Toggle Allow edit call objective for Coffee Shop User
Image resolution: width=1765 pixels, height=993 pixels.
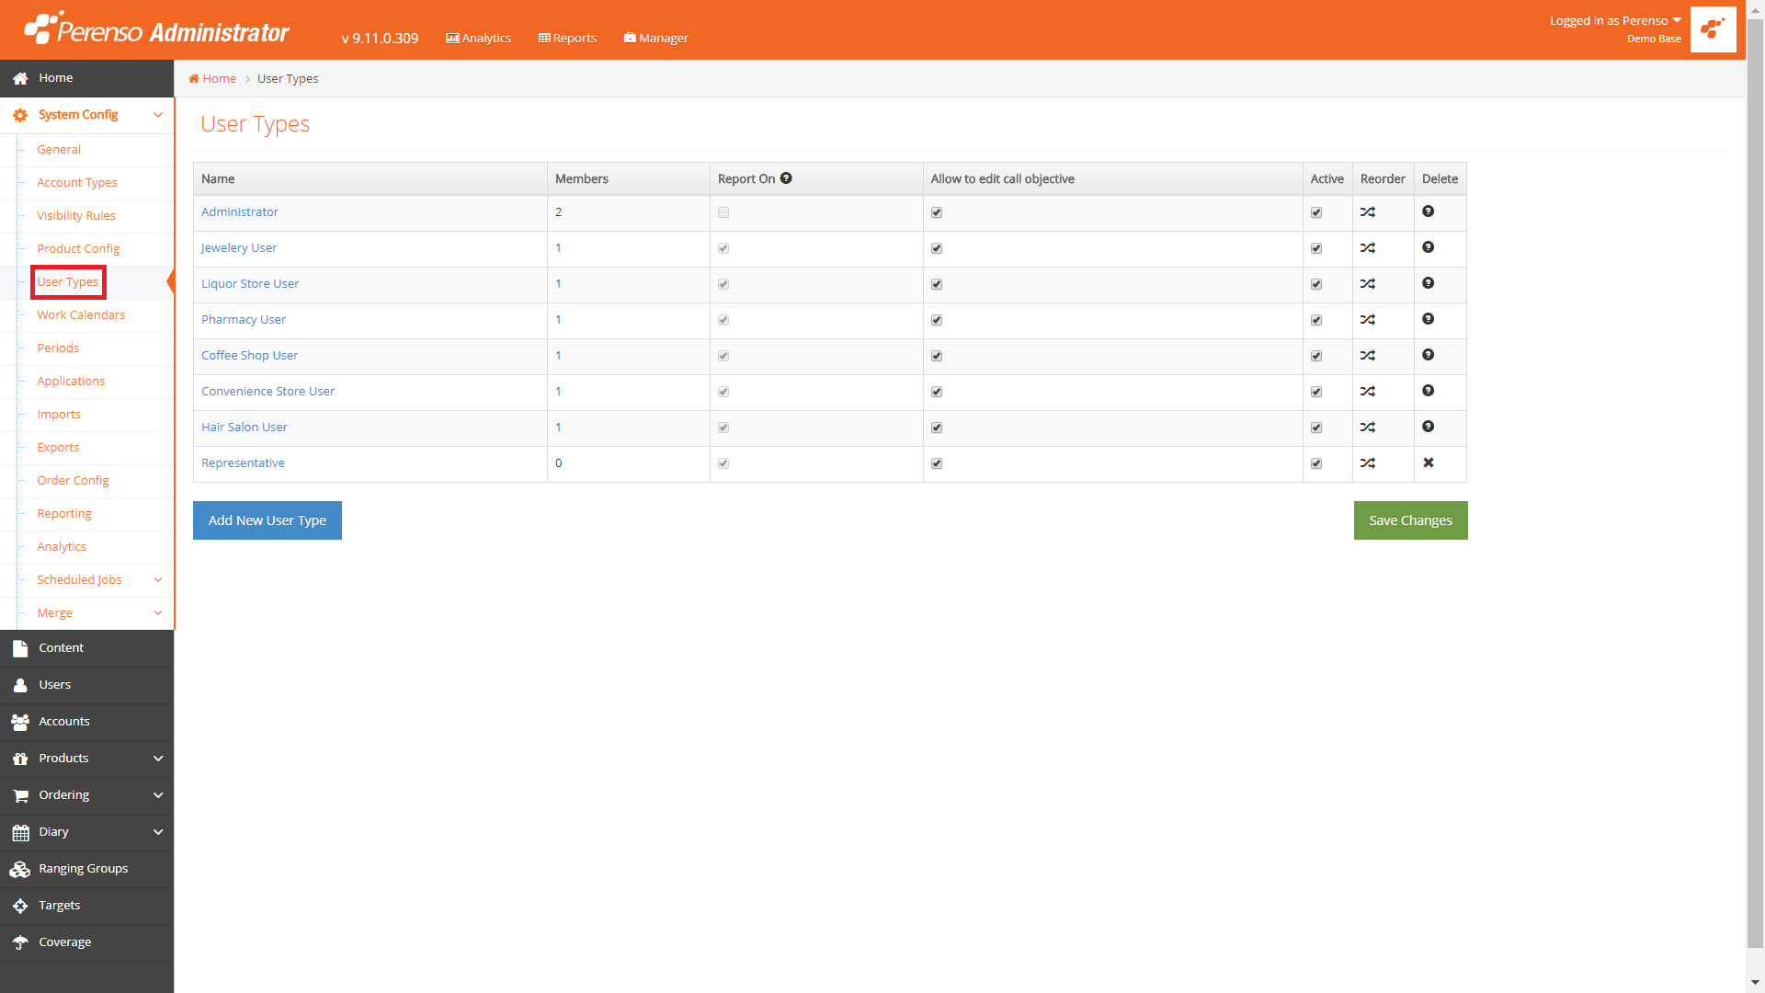pos(937,357)
